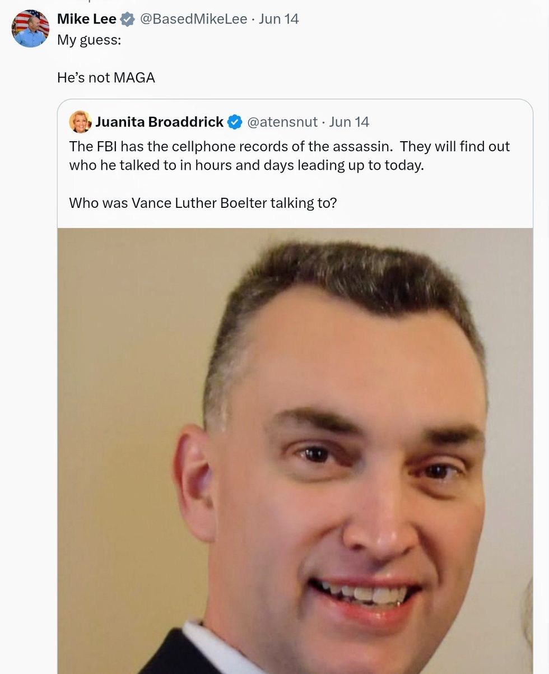The image size is (549, 674).
Task: Click the line "who he talked to in hours"
Action: 246,165
